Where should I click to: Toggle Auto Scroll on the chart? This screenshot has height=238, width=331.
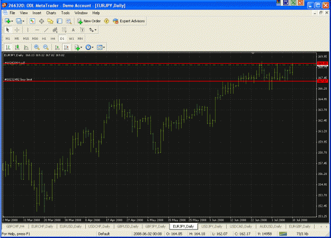pyautogui.click(x=57, y=47)
